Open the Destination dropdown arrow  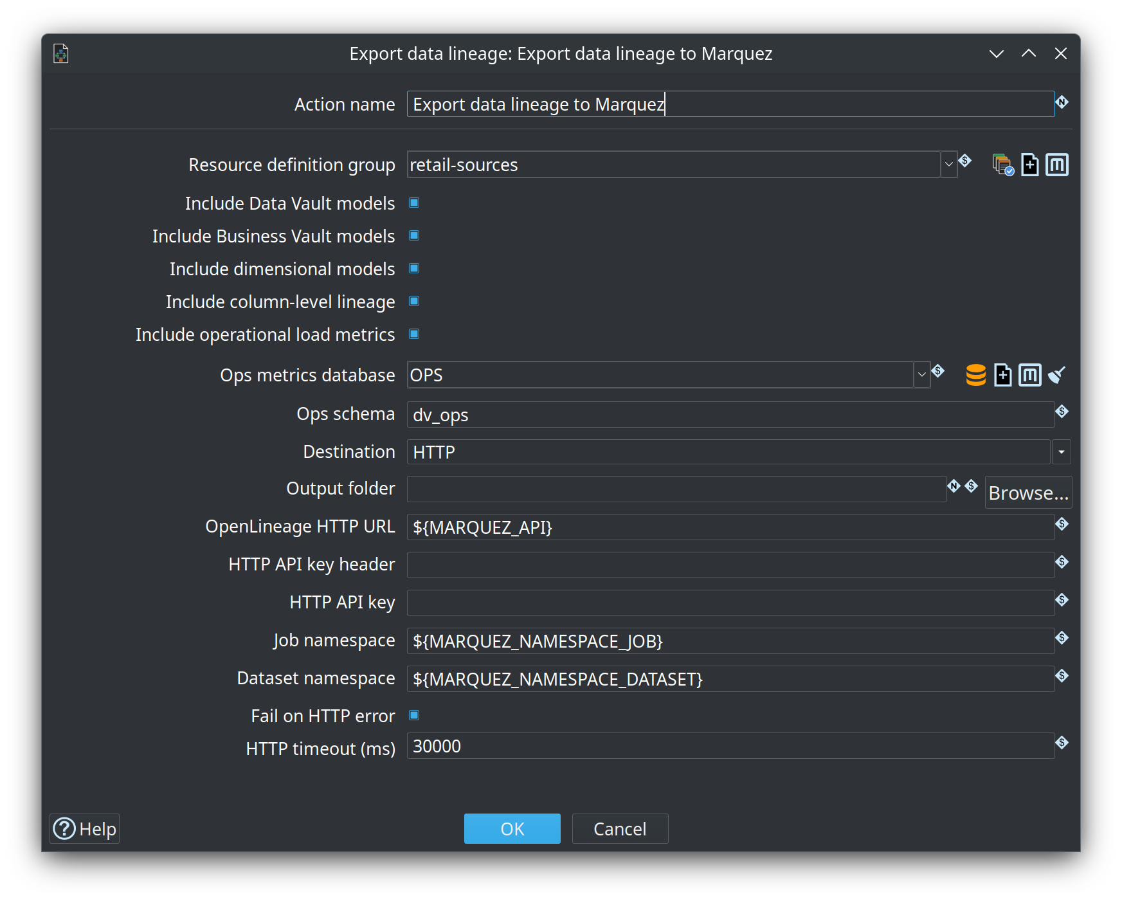(1061, 452)
